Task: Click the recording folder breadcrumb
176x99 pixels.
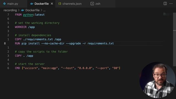Action: coord(10,10)
